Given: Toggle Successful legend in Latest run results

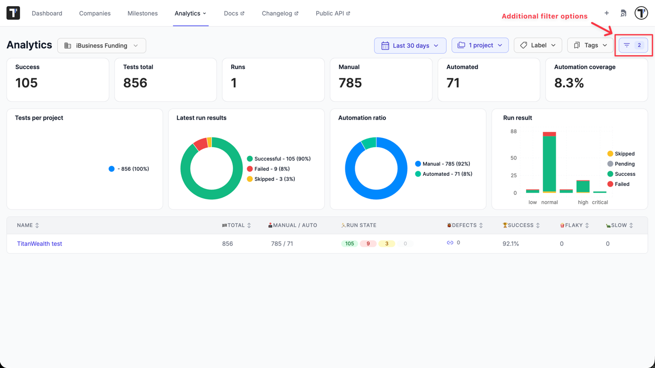Looking at the screenshot, I should 279,159.
